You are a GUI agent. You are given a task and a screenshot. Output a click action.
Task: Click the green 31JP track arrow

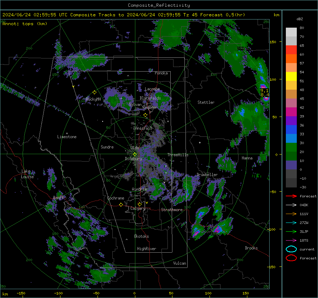291,231
